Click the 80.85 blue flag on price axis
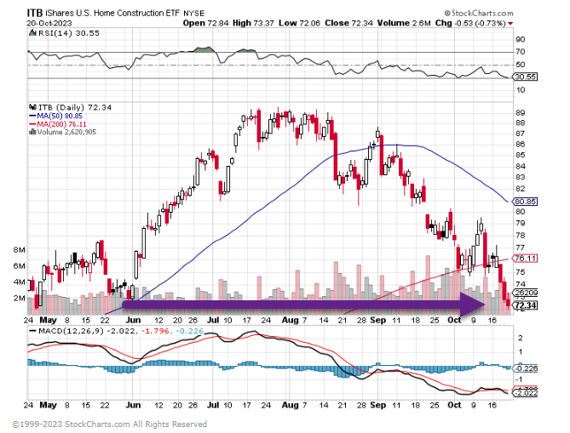 pos(525,202)
